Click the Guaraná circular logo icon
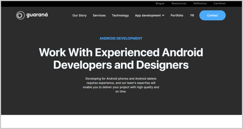This screenshot has height=129, width=243. [x=20, y=15]
